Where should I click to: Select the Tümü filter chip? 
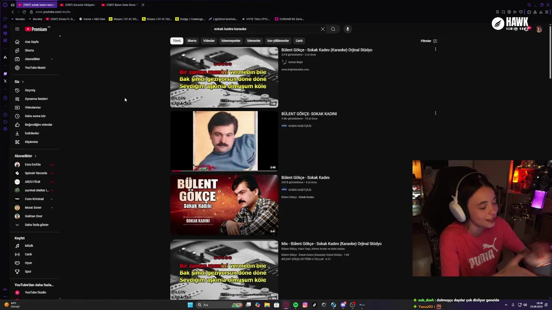[177, 40]
